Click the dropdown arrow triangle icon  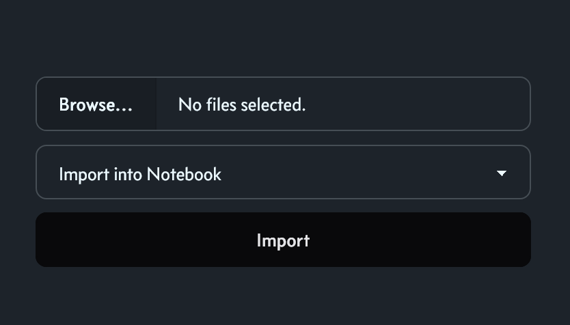click(502, 173)
